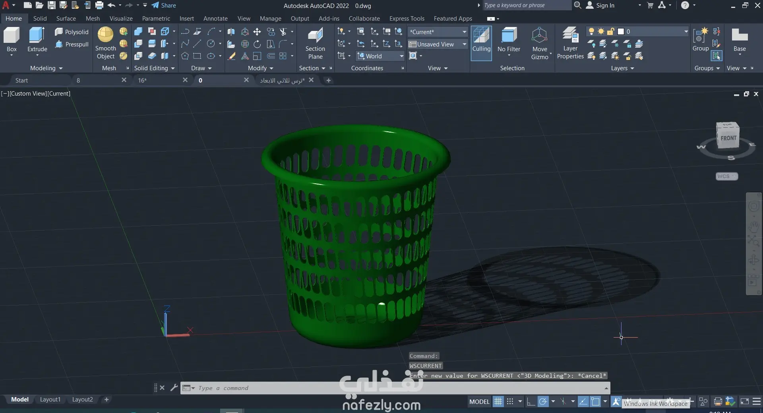Select the Polygon tool in Draw
This screenshot has height=413, width=763.
coord(185,56)
